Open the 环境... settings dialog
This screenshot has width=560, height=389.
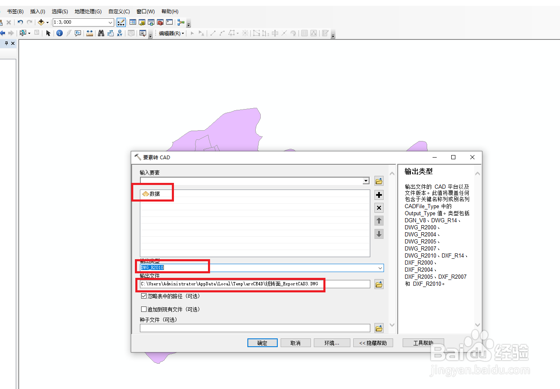pyautogui.click(x=332, y=343)
